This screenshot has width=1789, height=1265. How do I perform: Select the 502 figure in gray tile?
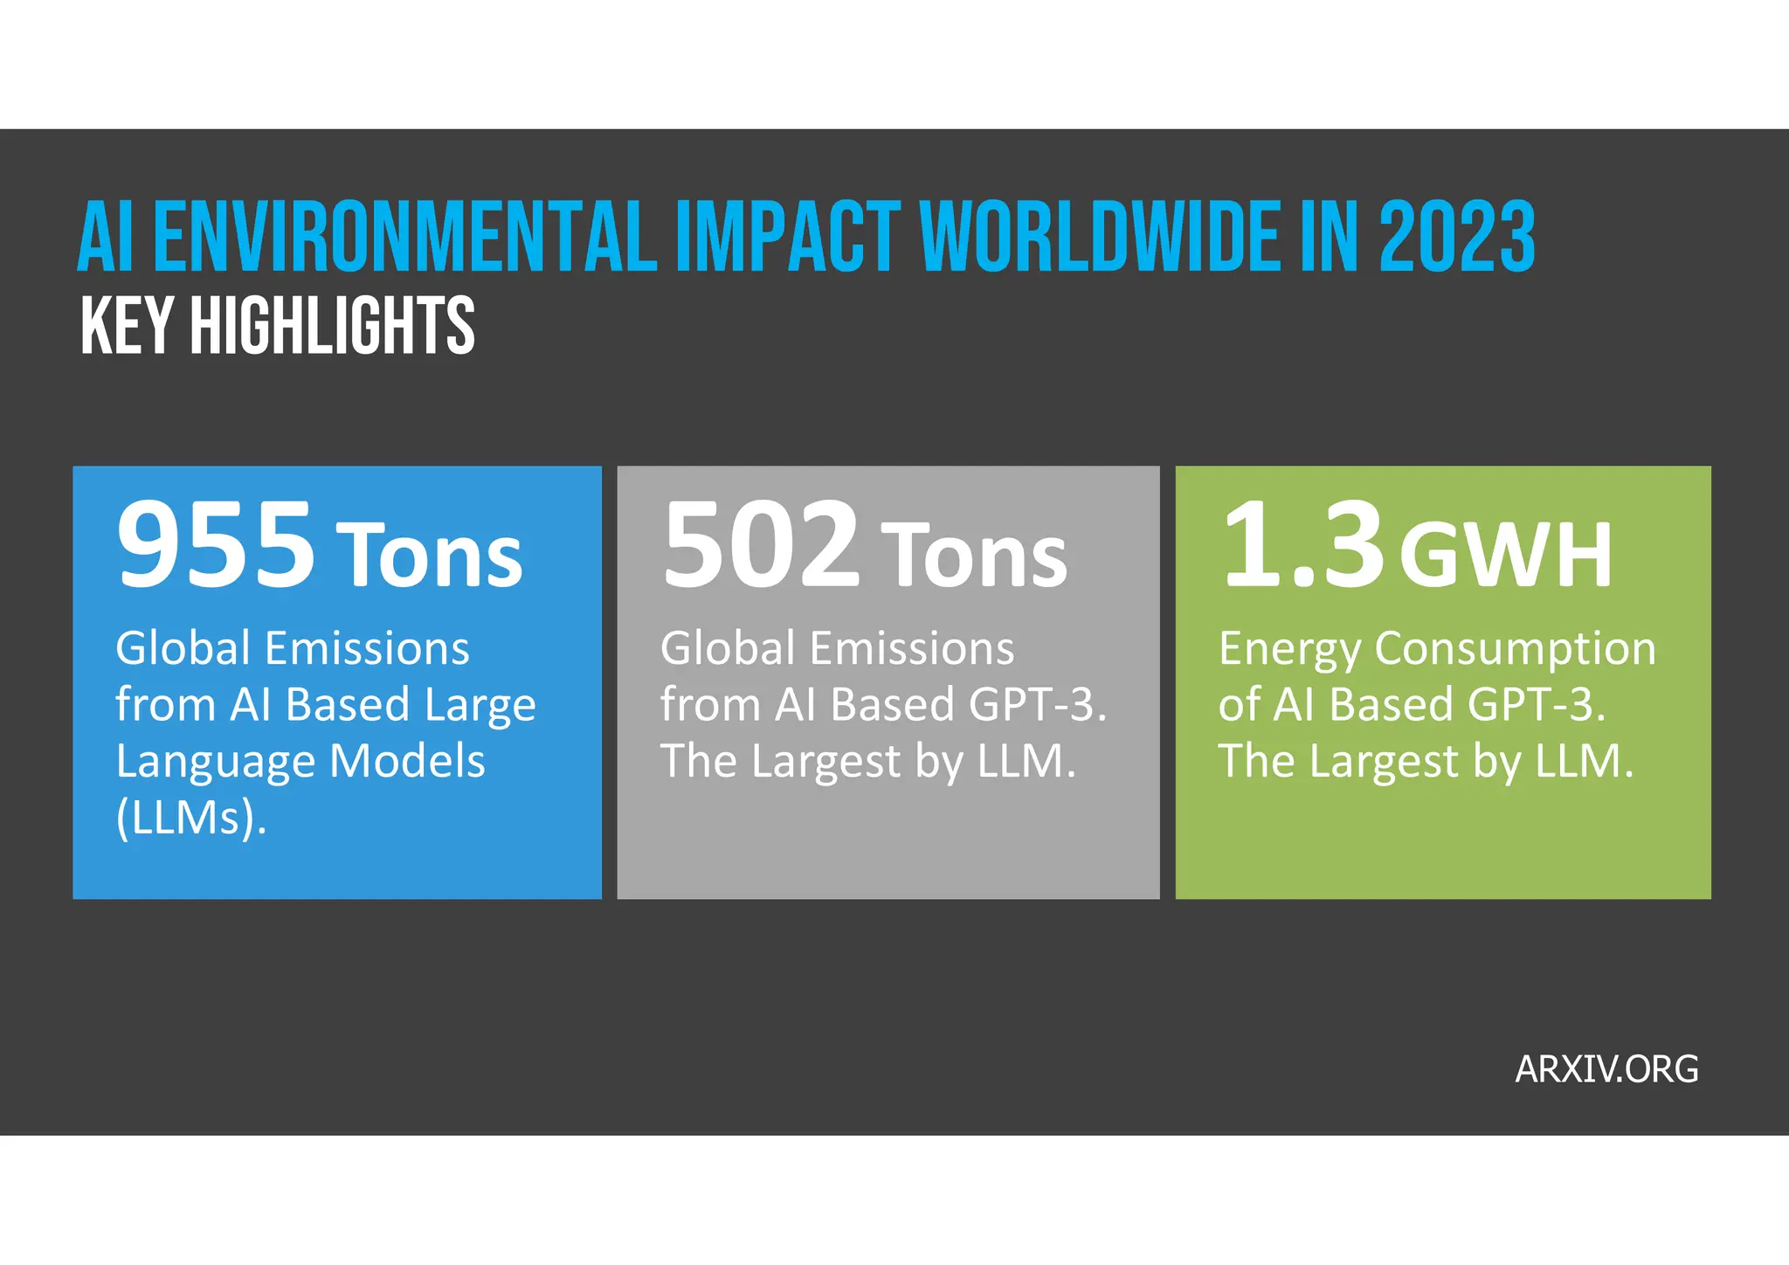[x=761, y=543]
